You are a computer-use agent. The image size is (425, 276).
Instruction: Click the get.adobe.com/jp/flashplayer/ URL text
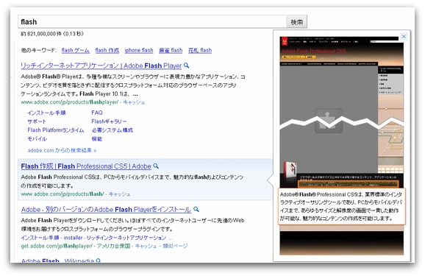point(57,246)
